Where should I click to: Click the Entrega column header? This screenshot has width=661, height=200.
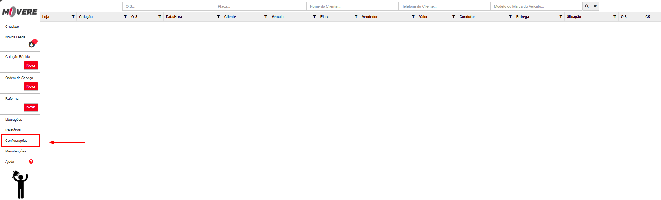coord(523,17)
